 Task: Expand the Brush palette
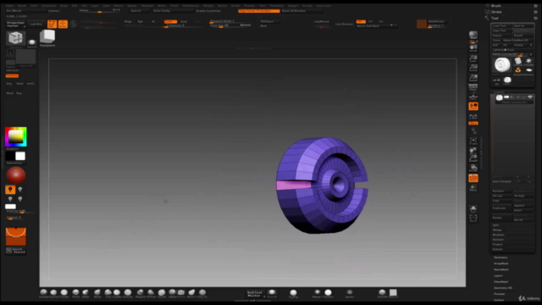[x=496, y=6]
